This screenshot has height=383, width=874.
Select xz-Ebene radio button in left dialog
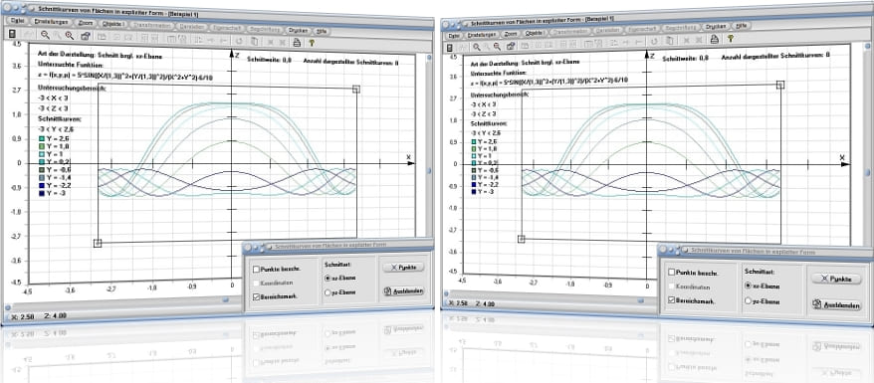[328, 278]
